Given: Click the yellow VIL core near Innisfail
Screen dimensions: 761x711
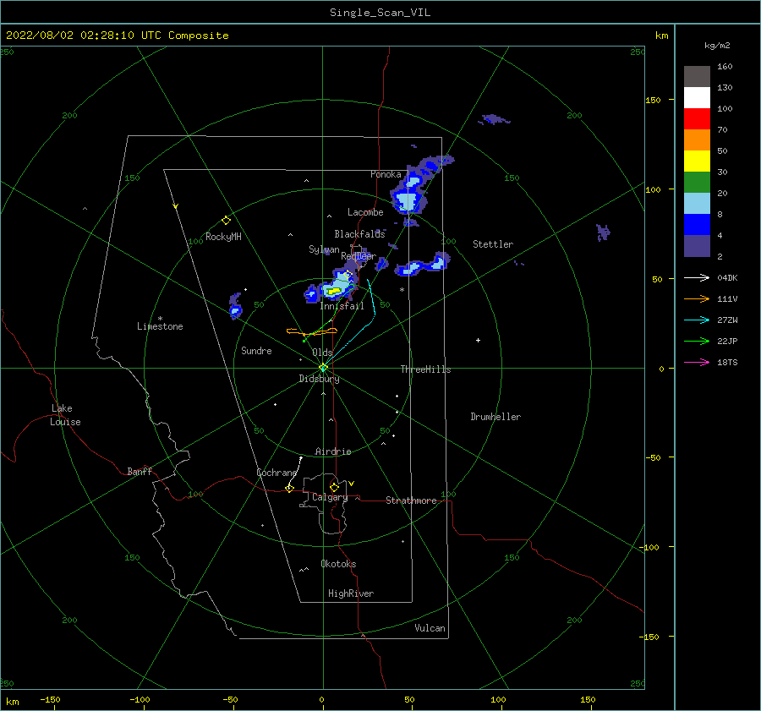Looking at the screenshot, I should pos(334,291).
